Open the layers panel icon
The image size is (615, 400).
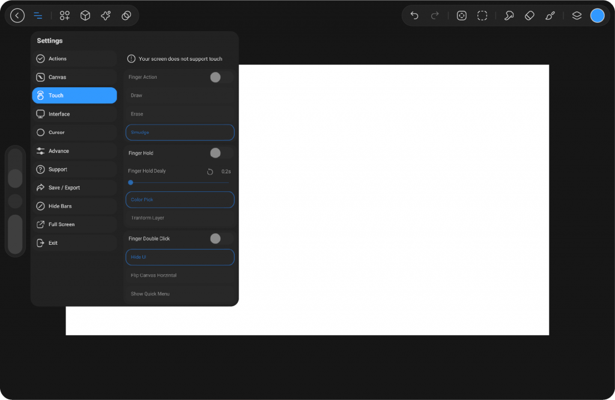[x=577, y=16]
